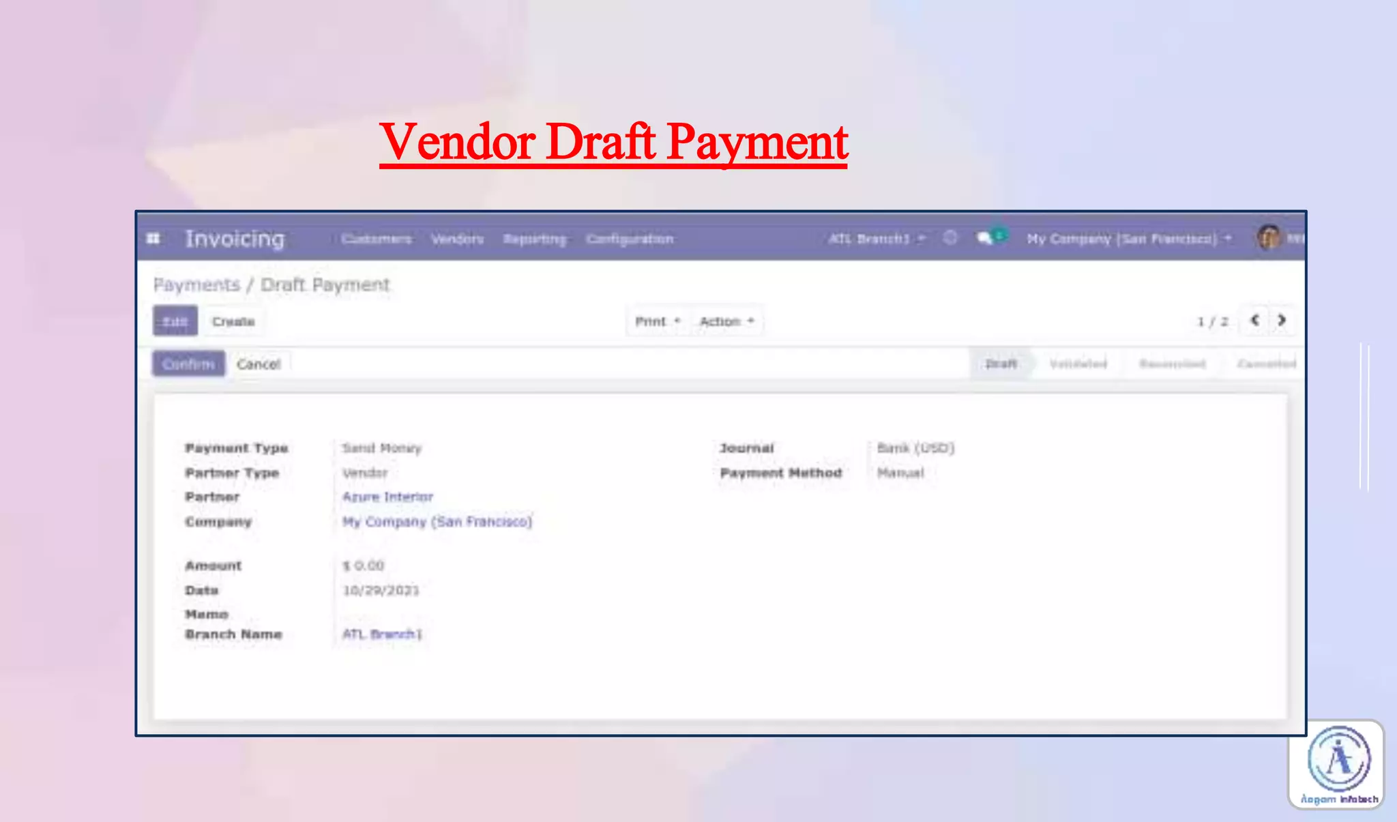The width and height of the screenshot is (1397, 822).
Task: Expand My Company (San Francisco) switcher
Action: point(1129,239)
